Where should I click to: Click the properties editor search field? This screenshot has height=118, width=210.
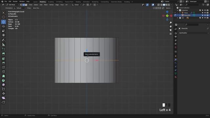(x=192, y=25)
